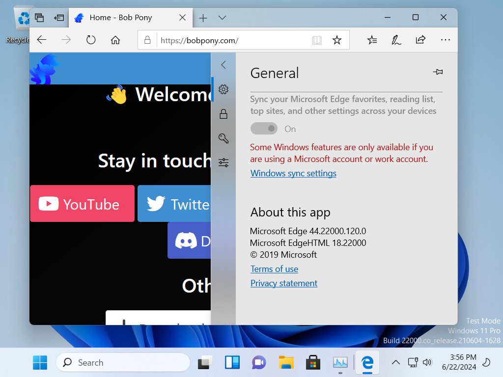Image resolution: width=503 pixels, height=377 pixels.
Task: Go back to previous page
Action: [x=42, y=40]
